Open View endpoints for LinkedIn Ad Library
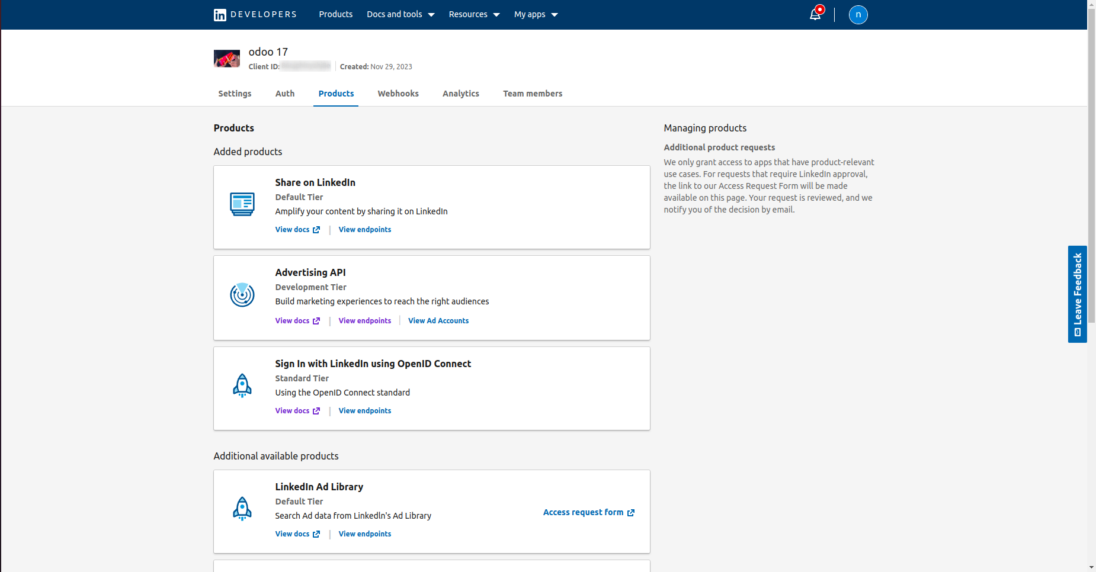This screenshot has width=1096, height=572. click(x=365, y=534)
